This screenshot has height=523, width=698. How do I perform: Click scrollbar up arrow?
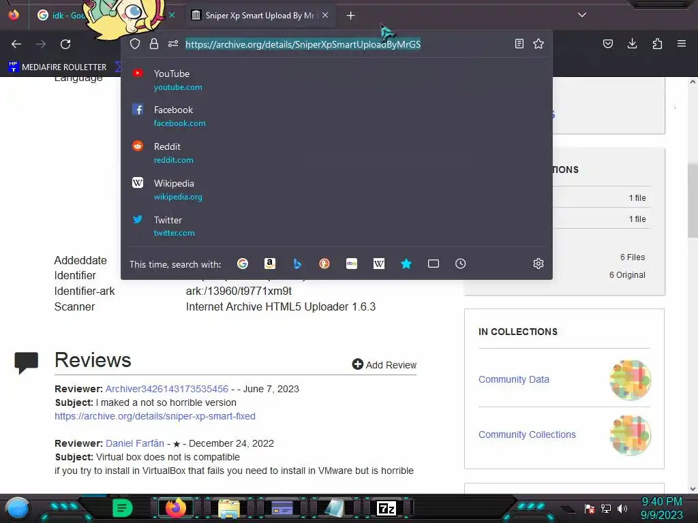tap(693, 82)
